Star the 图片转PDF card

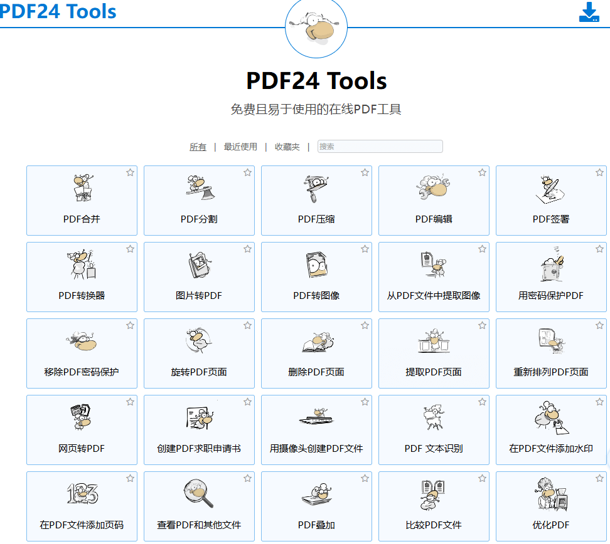pyautogui.click(x=247, y=249)
